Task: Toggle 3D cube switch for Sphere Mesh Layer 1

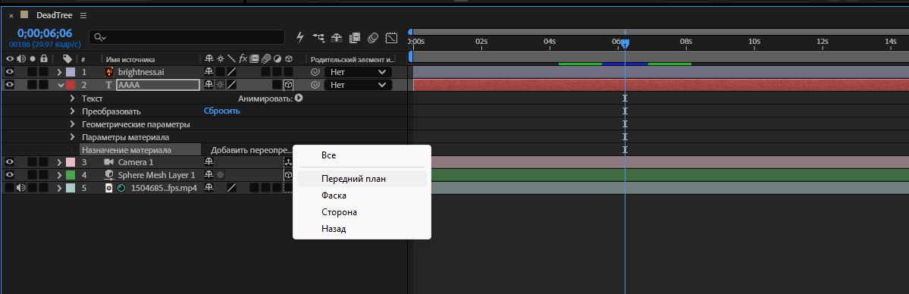Action: tap(288, 174)
